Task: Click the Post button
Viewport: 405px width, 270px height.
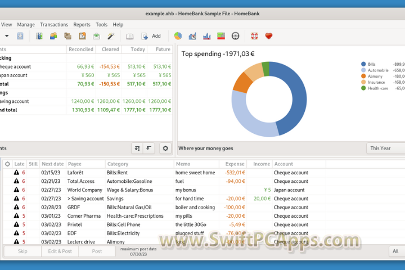Action: click(x=97, y=251)
